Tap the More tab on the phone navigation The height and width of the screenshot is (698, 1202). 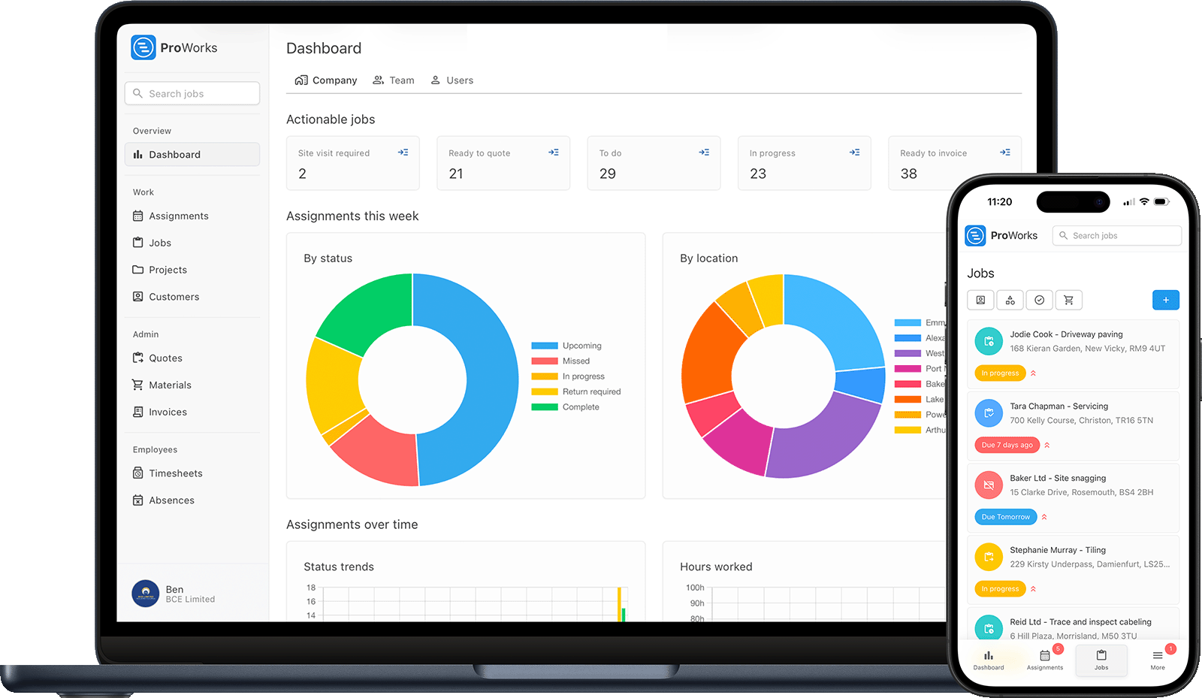pos(1158,660)
